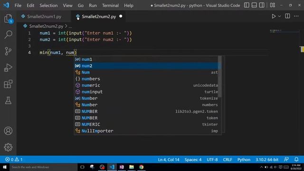Open notifications bell in status bar
Screen dimensions: 304x171
point(296,160)
